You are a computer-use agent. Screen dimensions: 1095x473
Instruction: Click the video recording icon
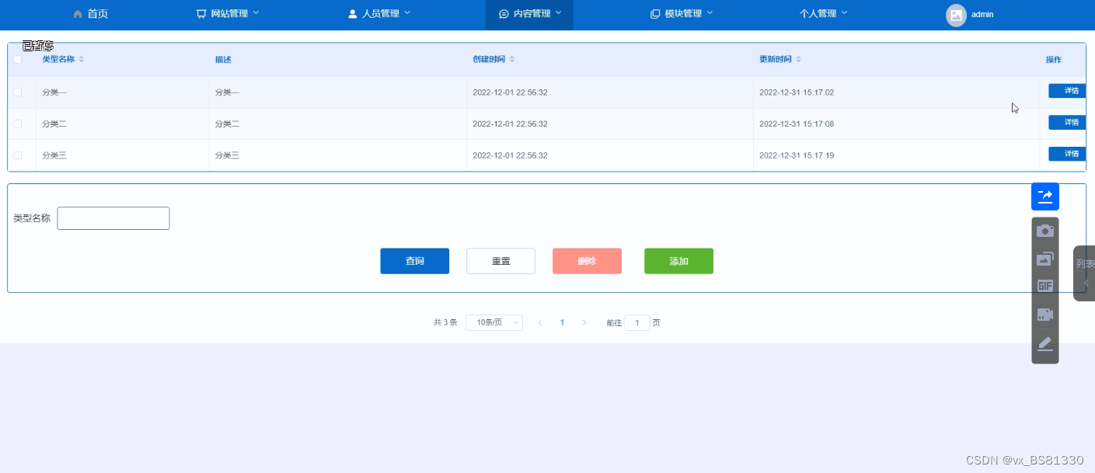(1045, 315)
